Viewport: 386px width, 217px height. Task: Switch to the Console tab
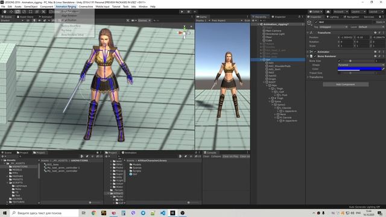pos(210,153)
